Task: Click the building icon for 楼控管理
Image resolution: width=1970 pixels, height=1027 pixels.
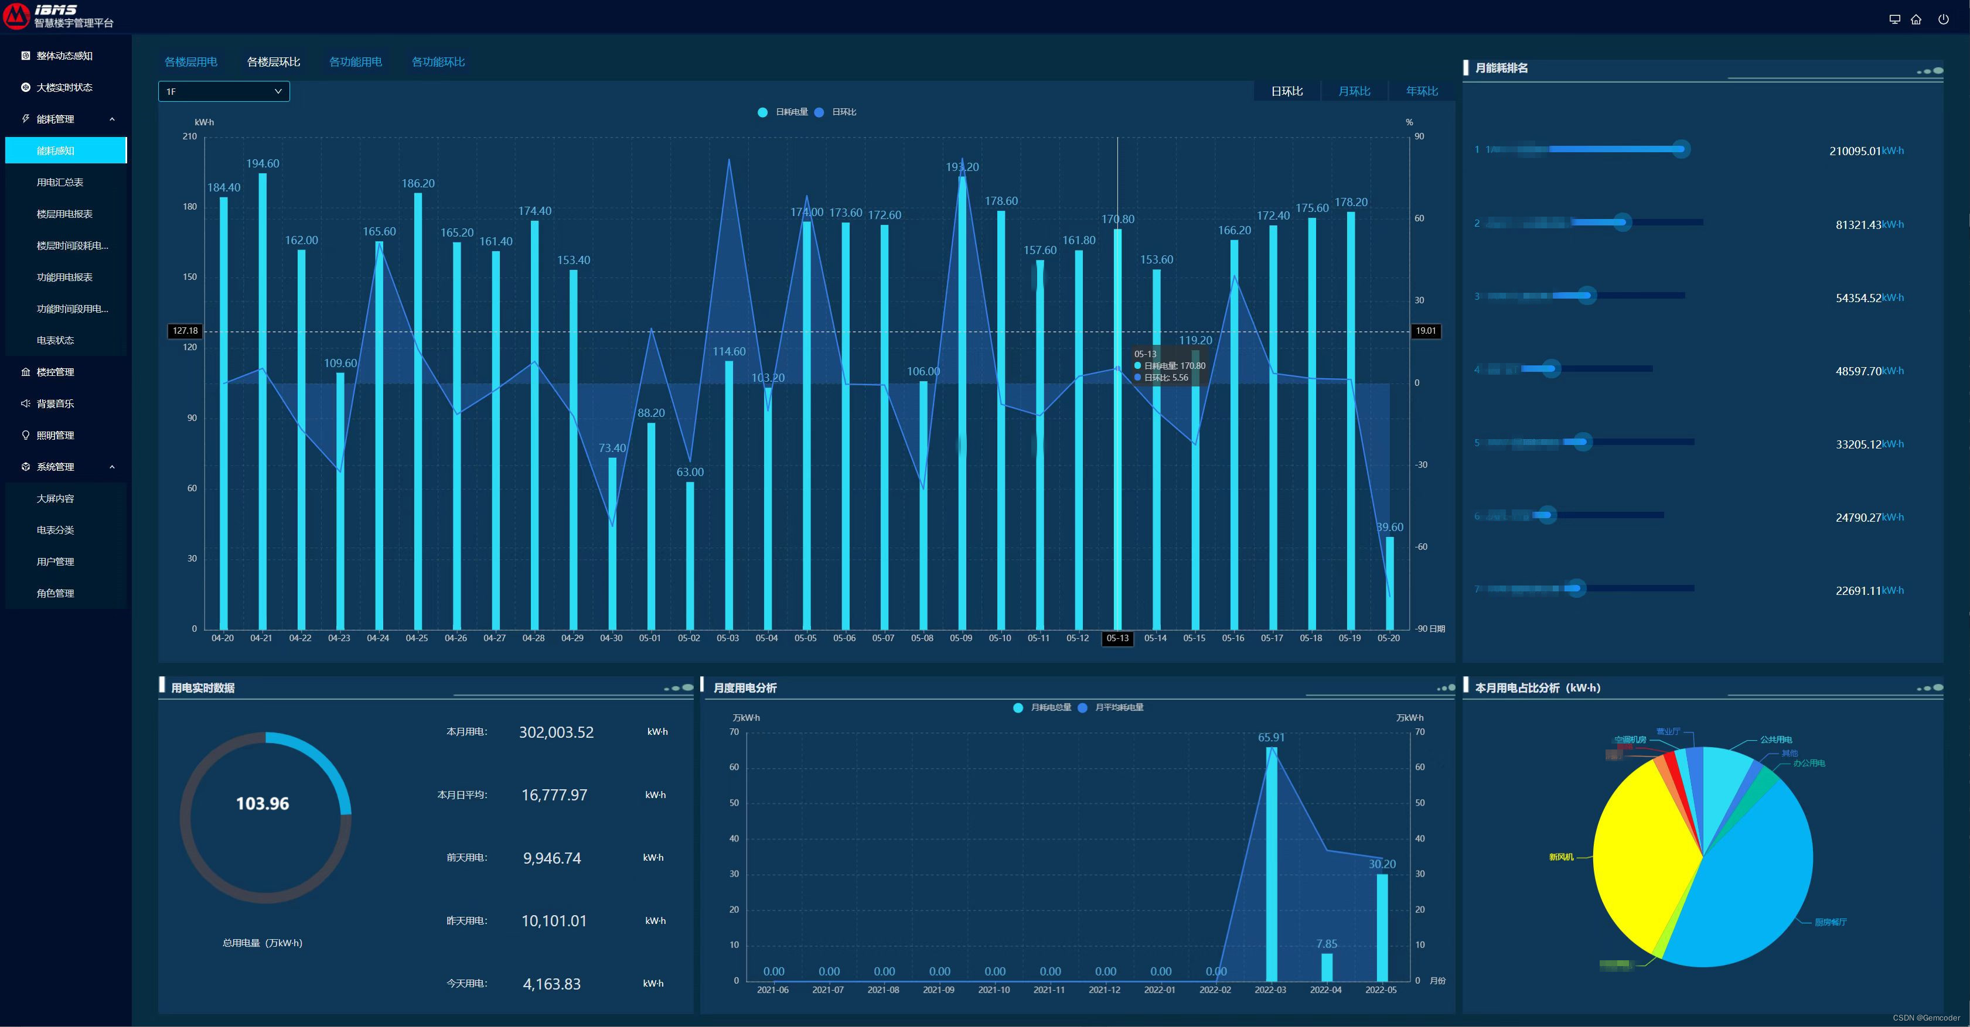Action: 25,372
